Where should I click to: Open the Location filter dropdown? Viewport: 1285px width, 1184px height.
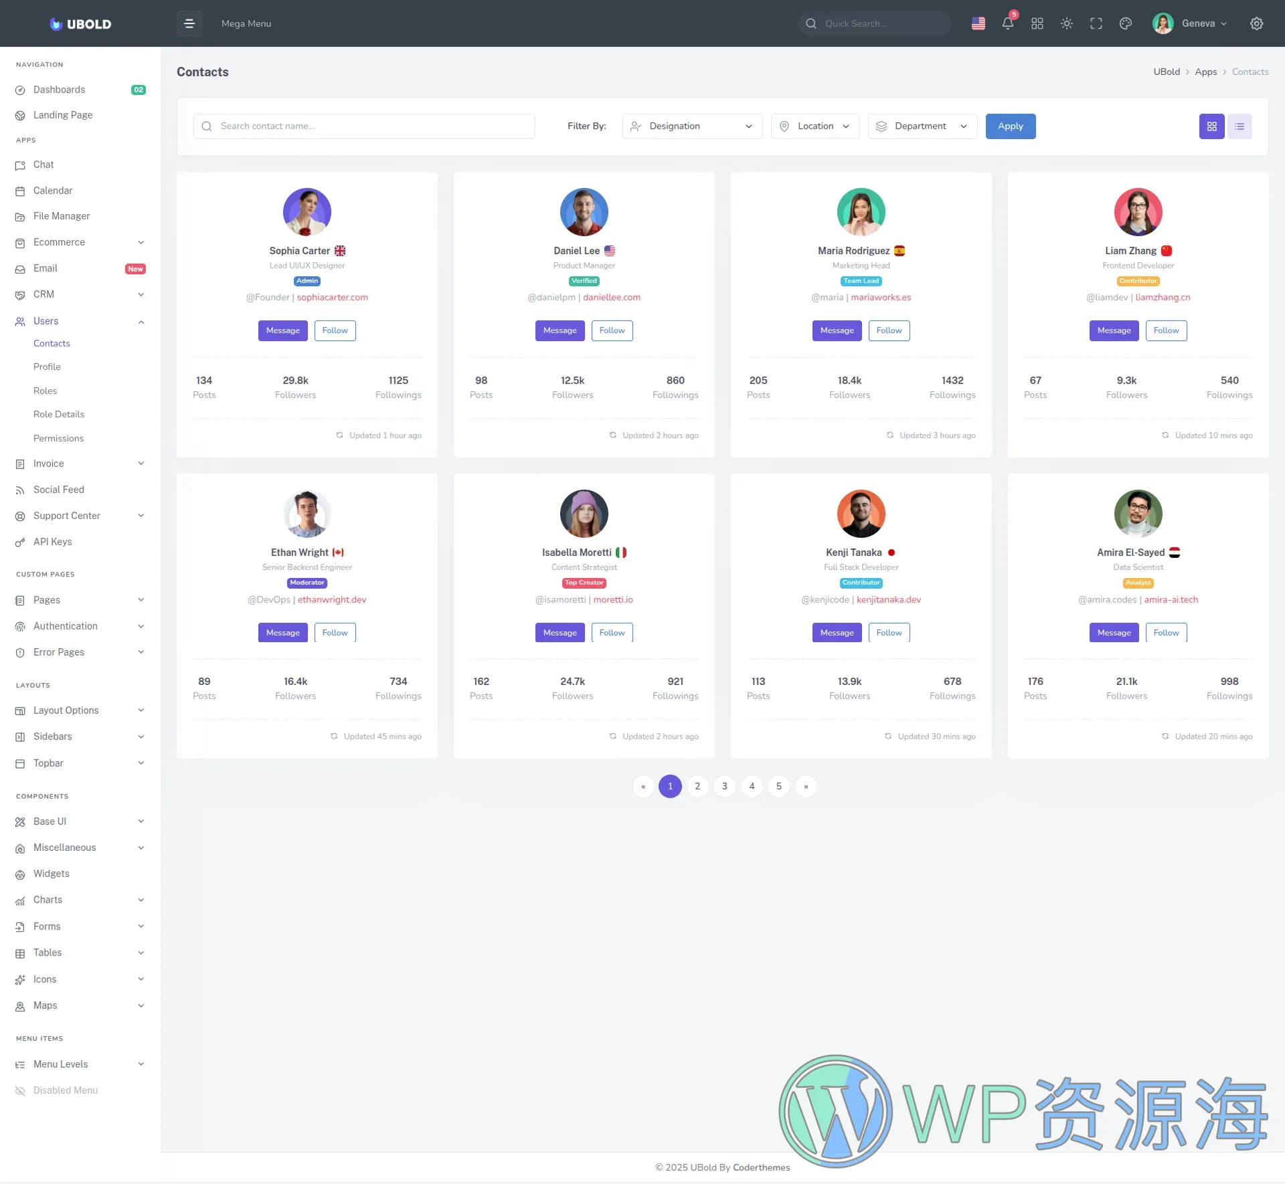[x=815, y=126]
